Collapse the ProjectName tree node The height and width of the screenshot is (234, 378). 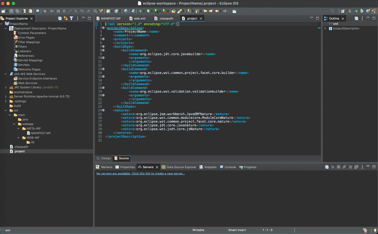(2, 24)
